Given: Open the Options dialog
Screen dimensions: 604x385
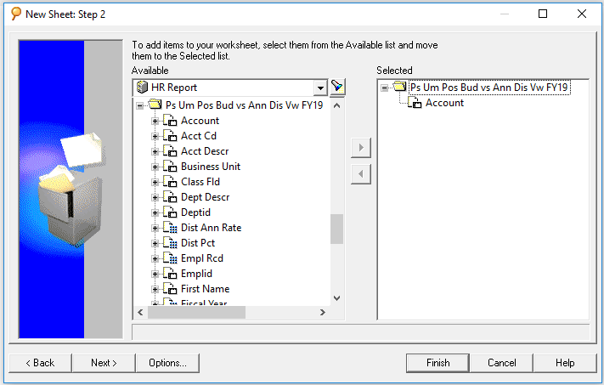Looking at the screenshot, I should tap(167, 363).
